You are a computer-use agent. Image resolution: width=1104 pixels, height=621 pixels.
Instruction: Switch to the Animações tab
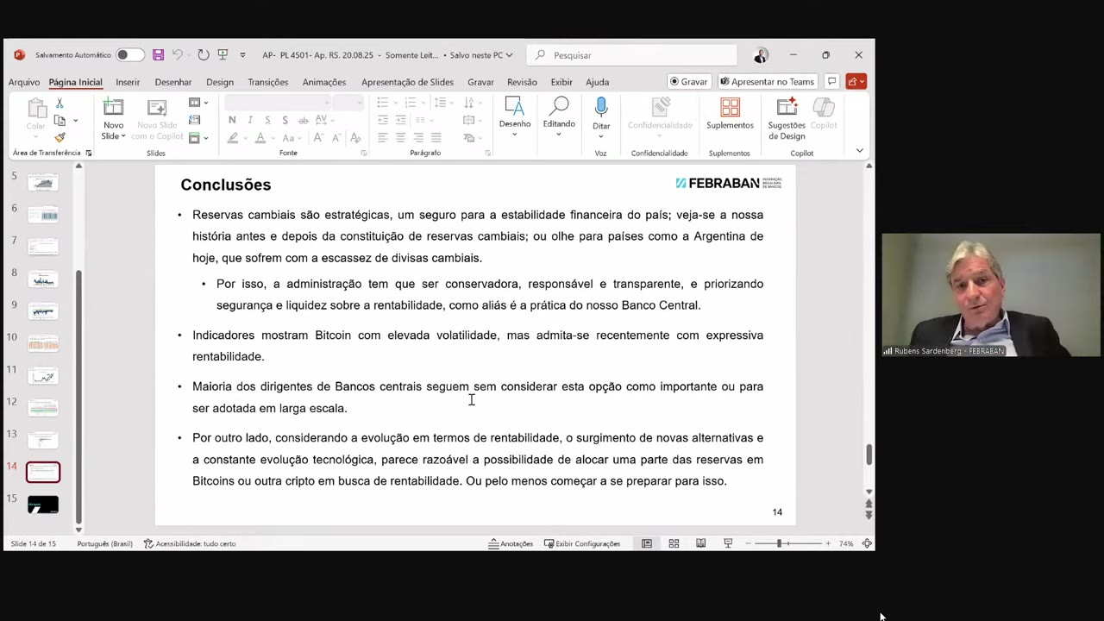[324, 82]
